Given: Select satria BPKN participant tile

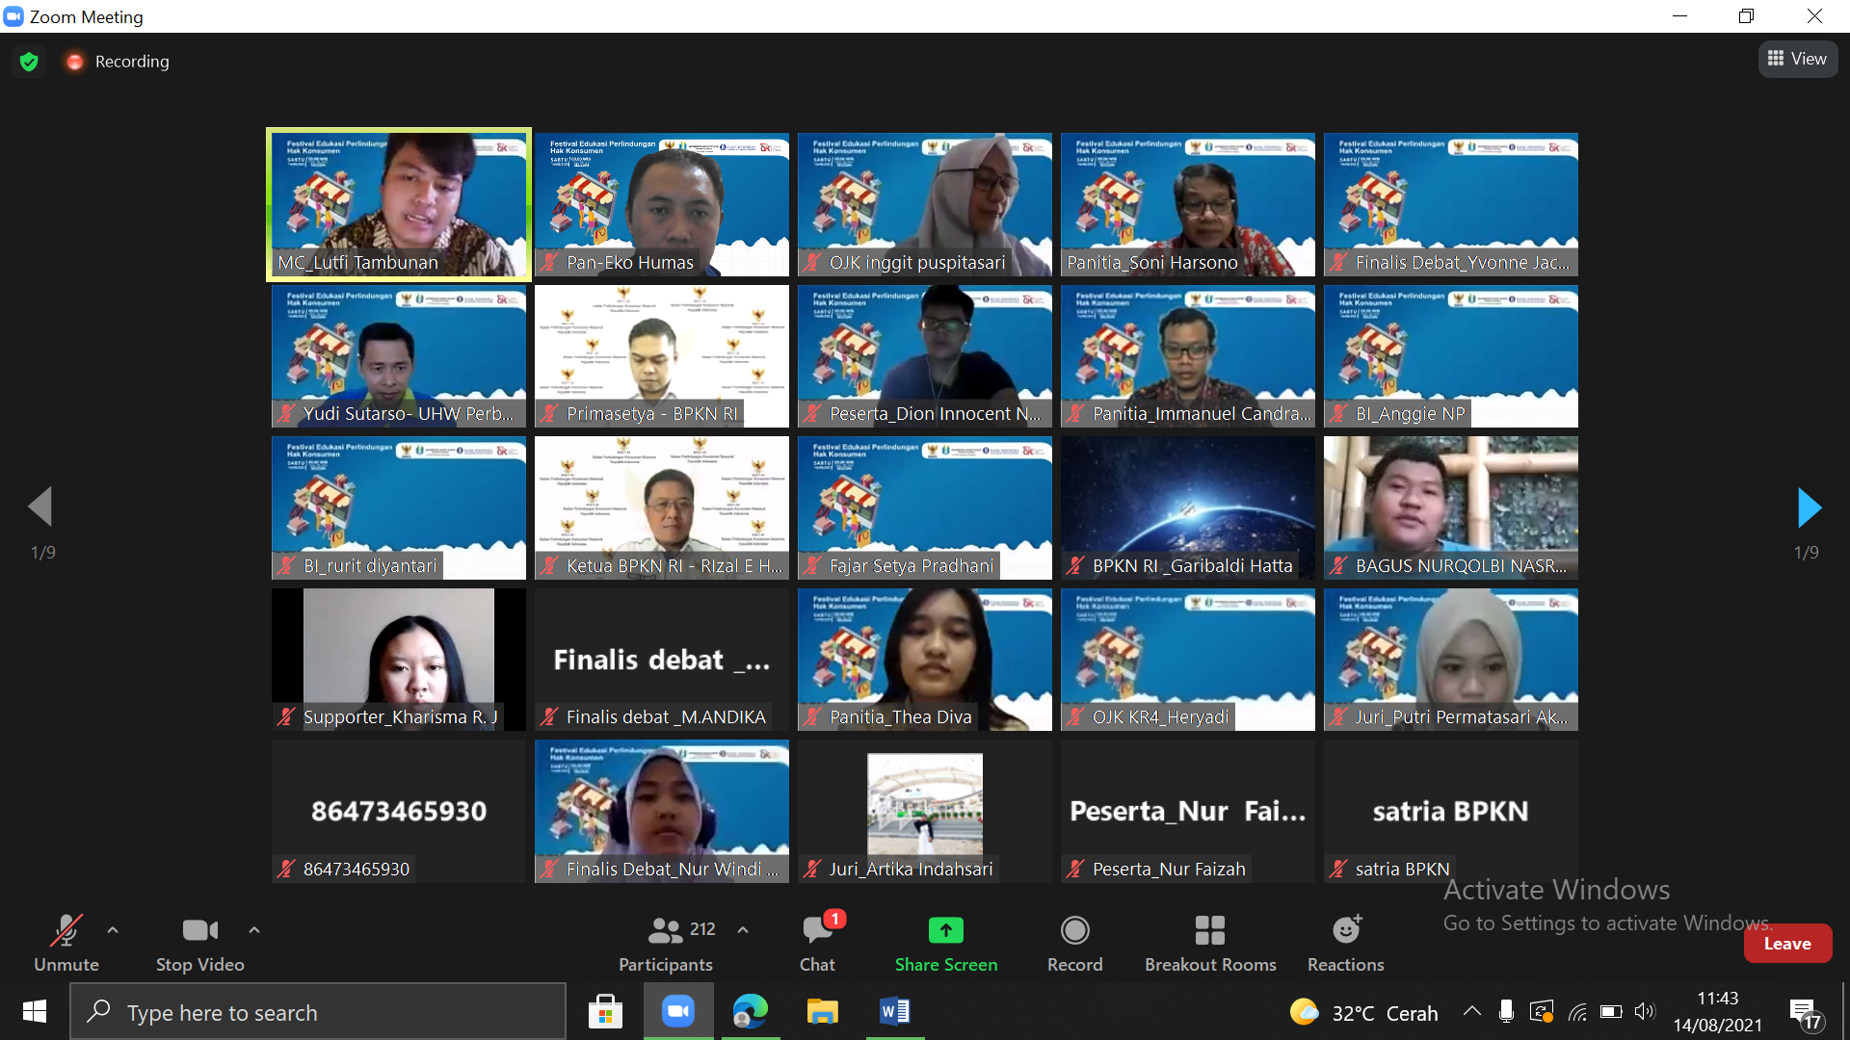Looking at the screenshot, I should tap(1451, 811).
